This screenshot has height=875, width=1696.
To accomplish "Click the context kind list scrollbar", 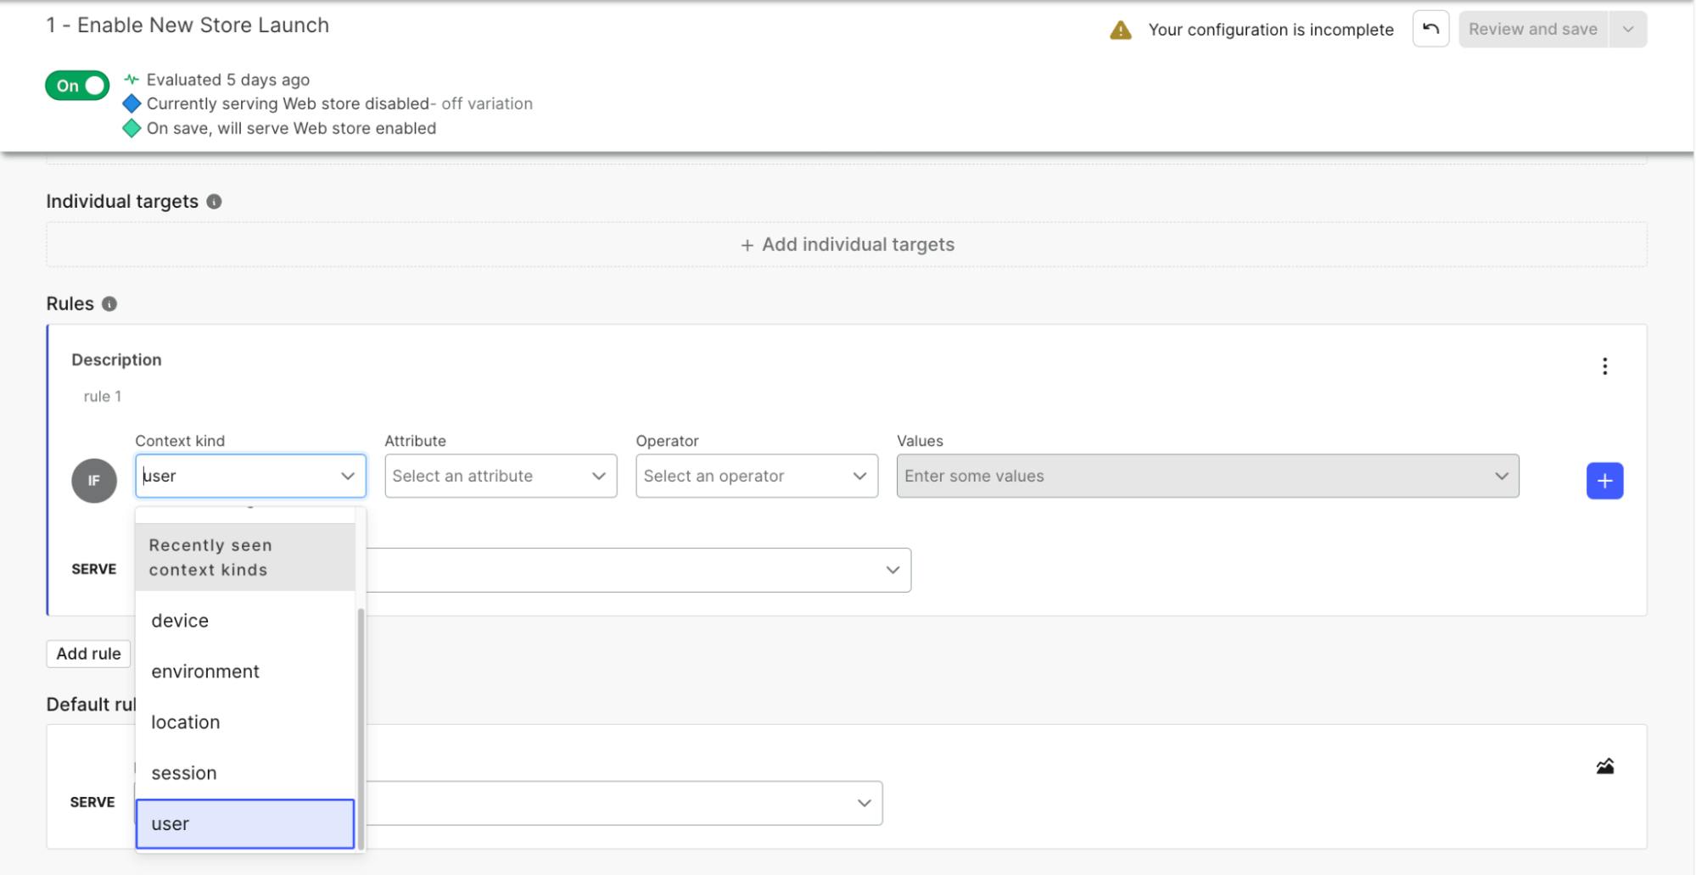I will pyautogui.click(x=361, y=727).
